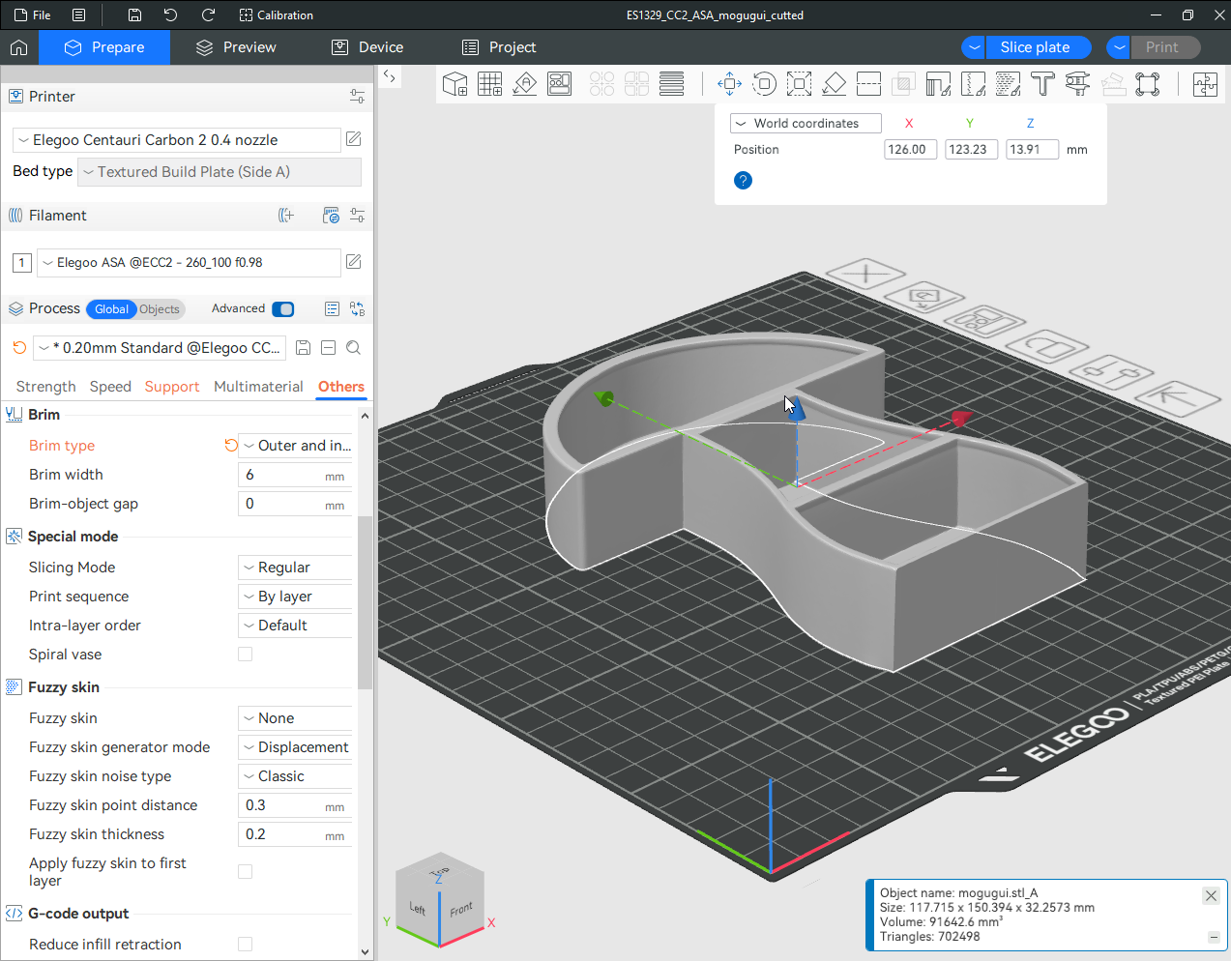Enable the Spiral vase checkbox
Screen dimensions: 1231x961
246,655
